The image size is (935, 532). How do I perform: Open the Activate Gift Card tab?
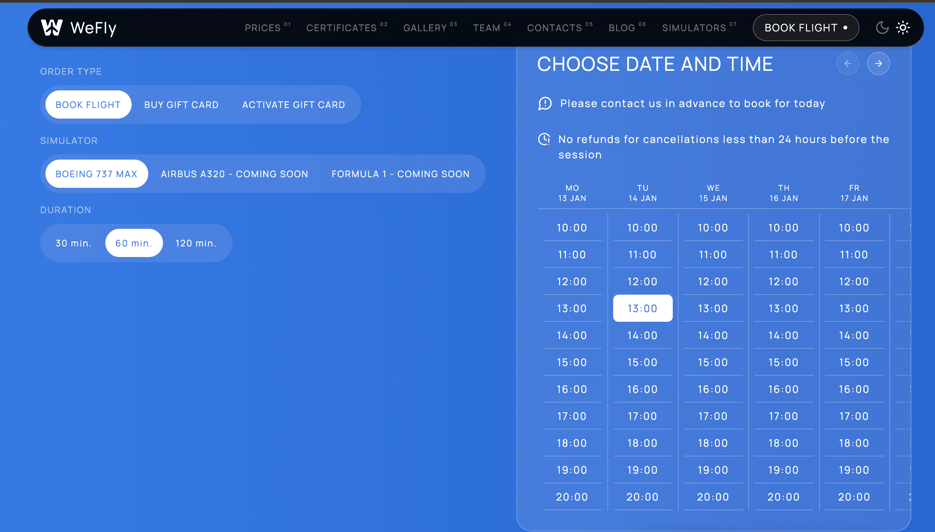(x=293, y=104)
